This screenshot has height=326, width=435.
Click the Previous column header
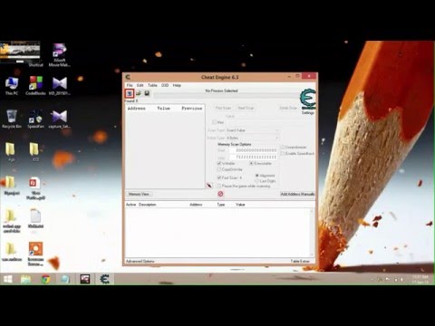click(192, 108)
